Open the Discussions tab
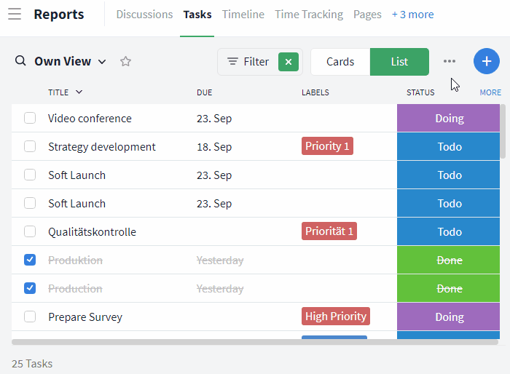This screenshot has width=510, height=374. [144, 15]
